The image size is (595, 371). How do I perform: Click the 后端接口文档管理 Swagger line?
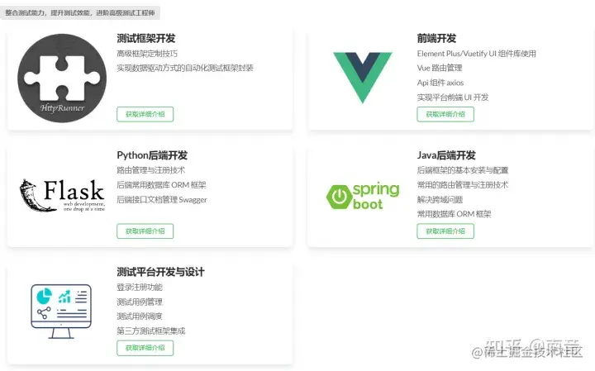162,199
